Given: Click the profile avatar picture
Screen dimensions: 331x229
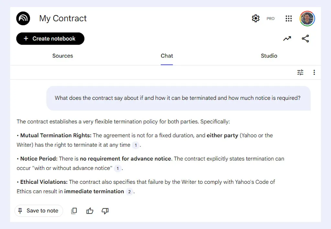Looking at the screenshot, I should 307,18.
